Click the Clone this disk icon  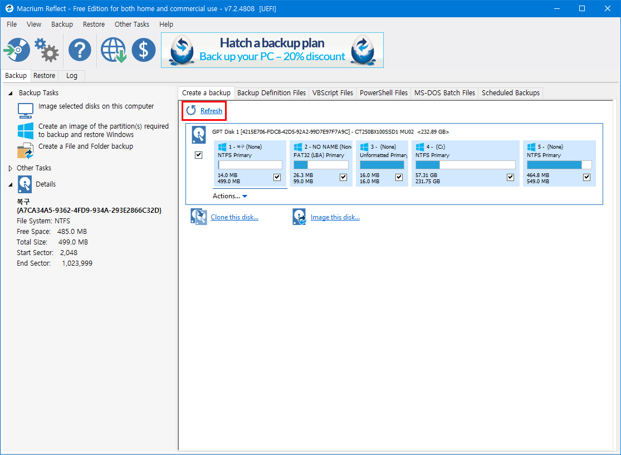click(199, 217)
